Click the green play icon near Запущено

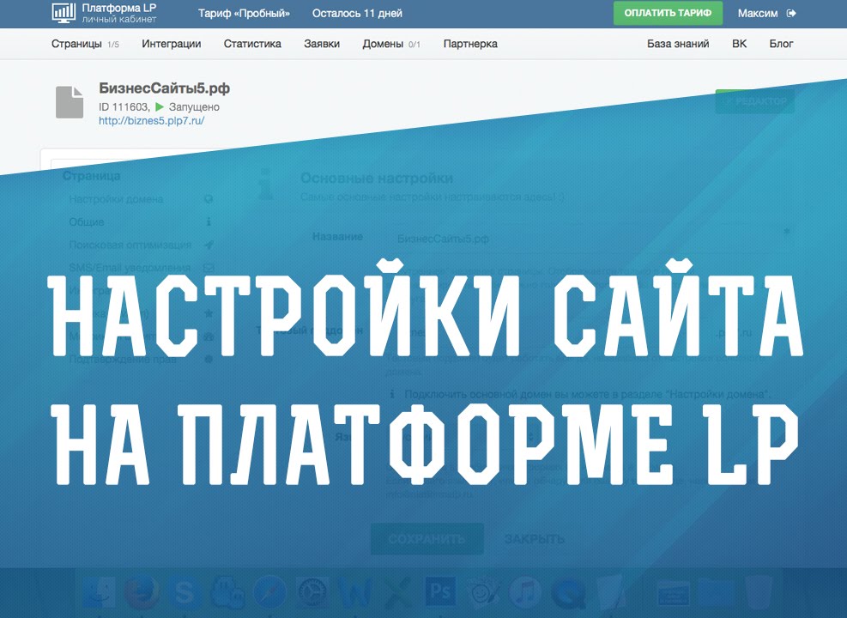tap(160, 107)
